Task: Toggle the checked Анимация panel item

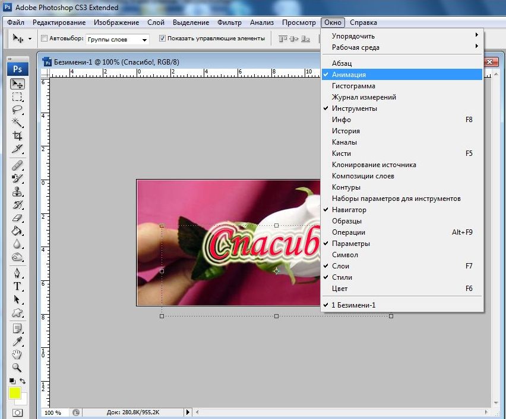Action: click(402, 75)
